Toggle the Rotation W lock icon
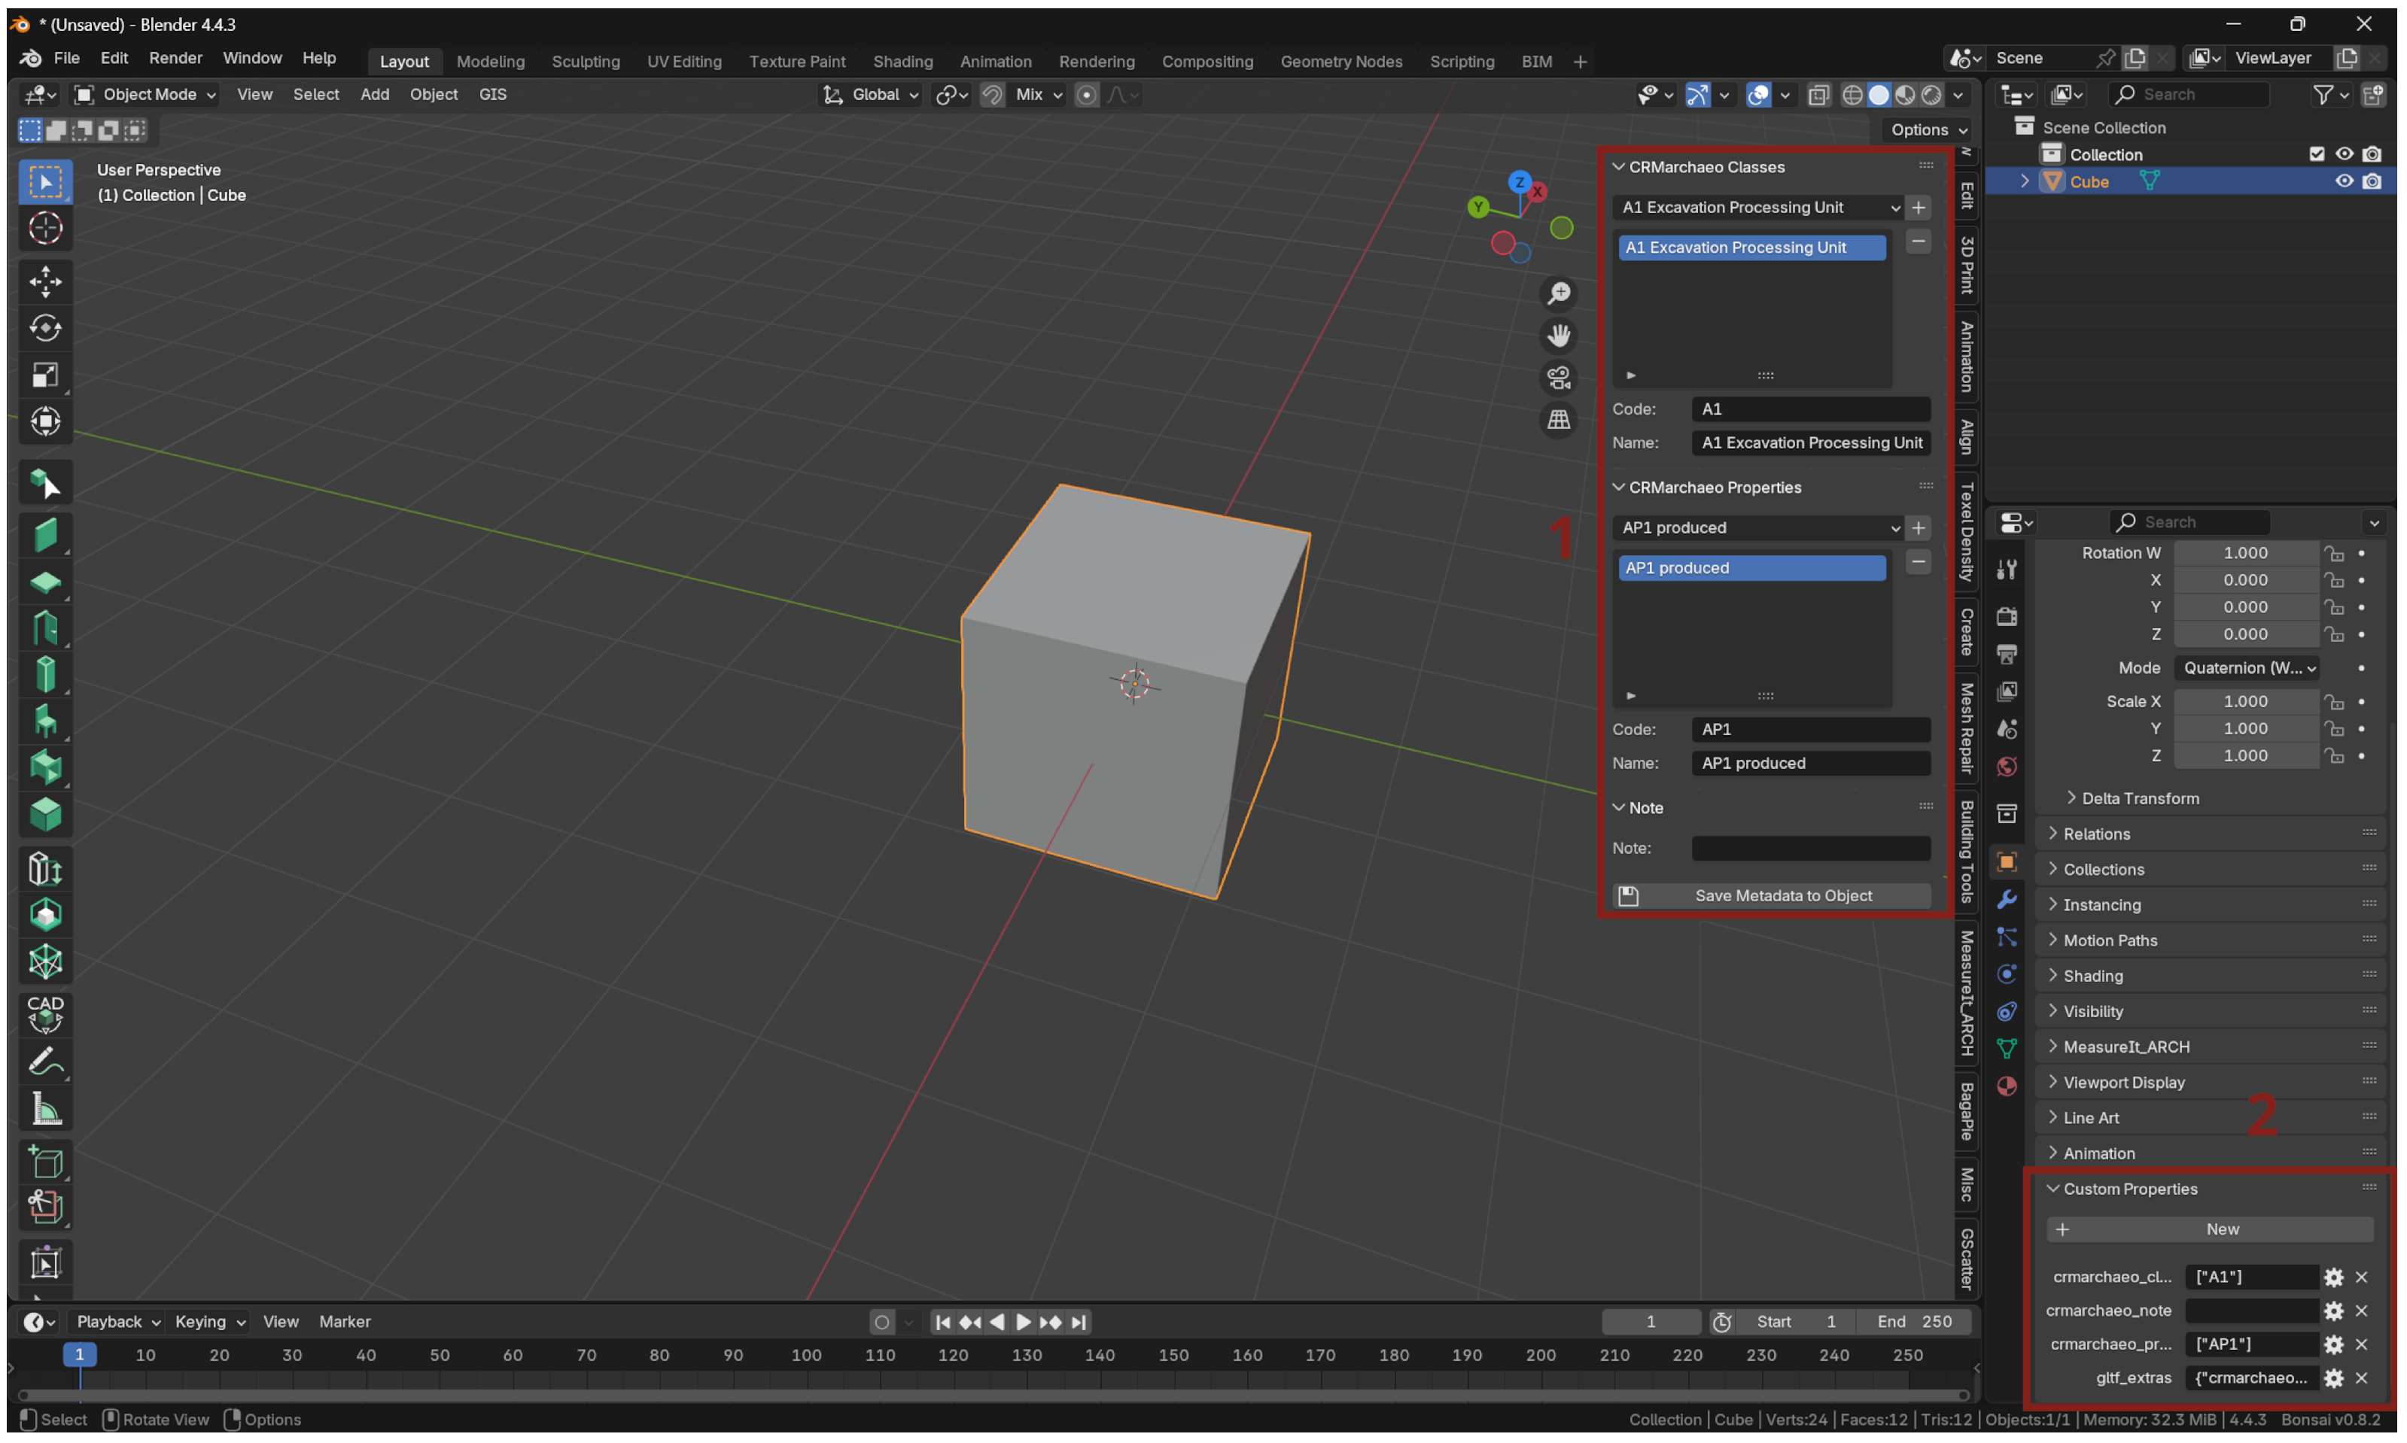 [x=2334, y=553]
